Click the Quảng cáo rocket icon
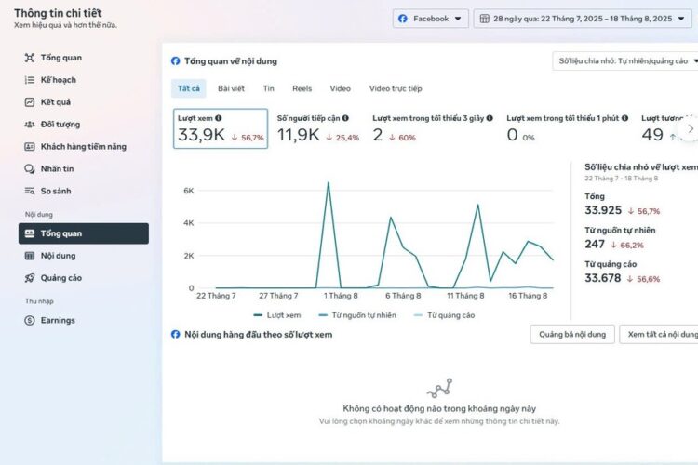The height and width of the screenshot is (465, 698). (x=30, y=278)
